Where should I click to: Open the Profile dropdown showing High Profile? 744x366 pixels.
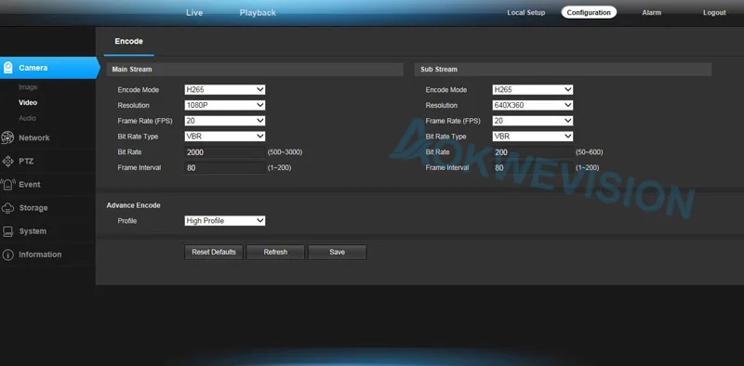point(225,220)
